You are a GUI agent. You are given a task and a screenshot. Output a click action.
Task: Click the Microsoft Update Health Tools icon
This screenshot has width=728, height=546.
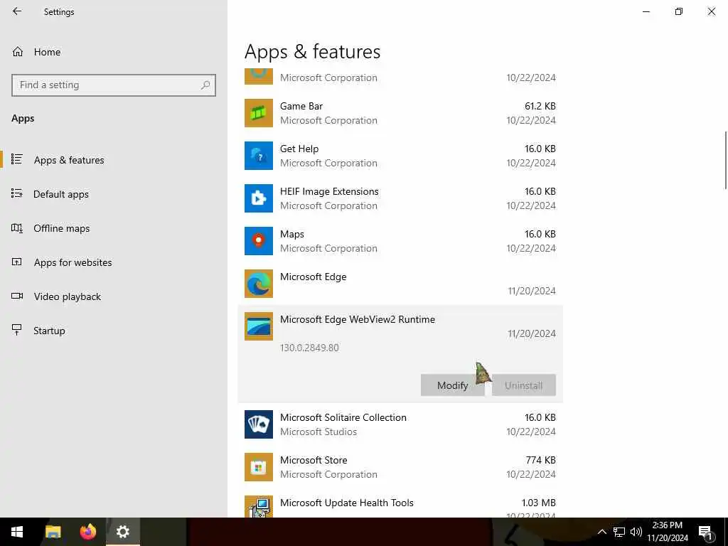point(259,506)
